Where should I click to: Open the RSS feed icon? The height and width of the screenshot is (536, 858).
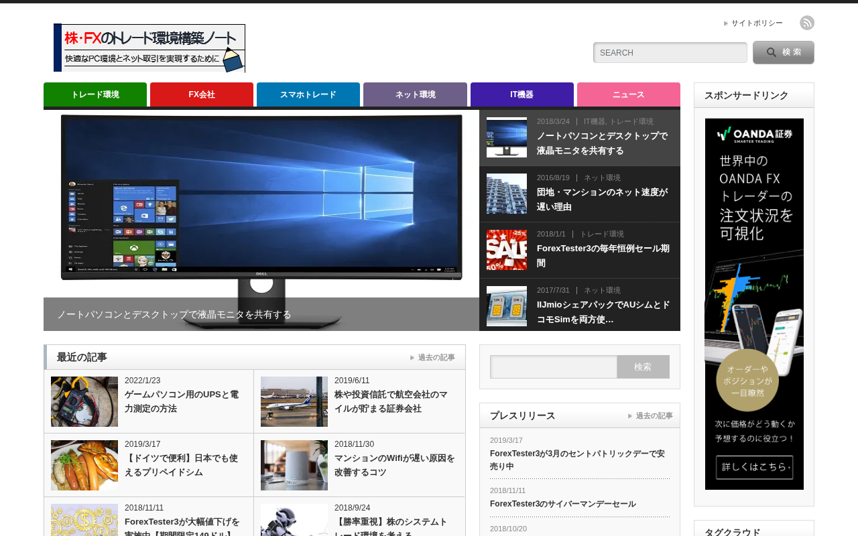[807, 23]
